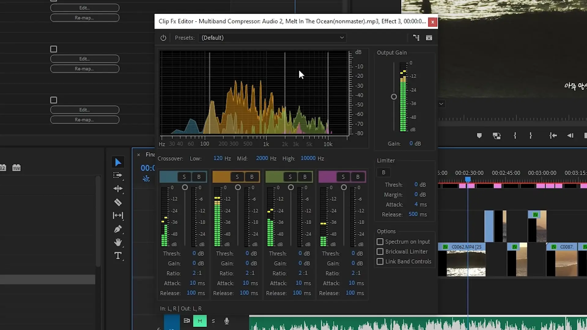Enable Brickwall Limiter checkbox
Image resolution: width=587 pixels, height=330 pixels.
[x=380, y=251]
